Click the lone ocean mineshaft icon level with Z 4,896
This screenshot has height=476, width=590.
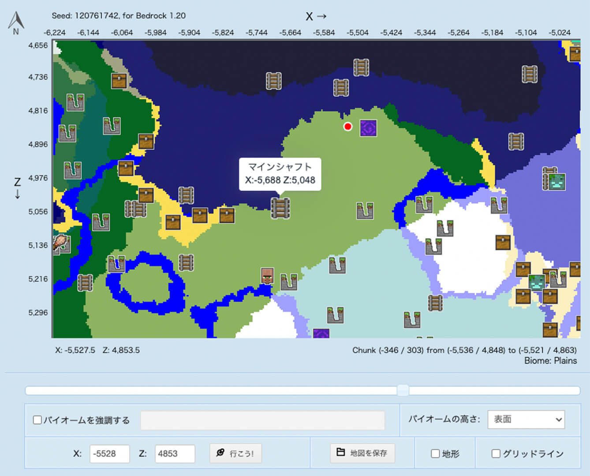coord(516,141)
